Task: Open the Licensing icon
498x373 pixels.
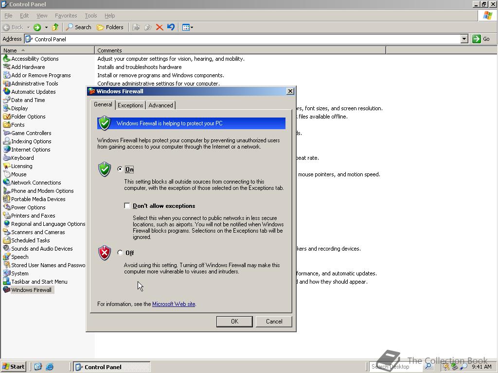Action: (x=7, y=166)
